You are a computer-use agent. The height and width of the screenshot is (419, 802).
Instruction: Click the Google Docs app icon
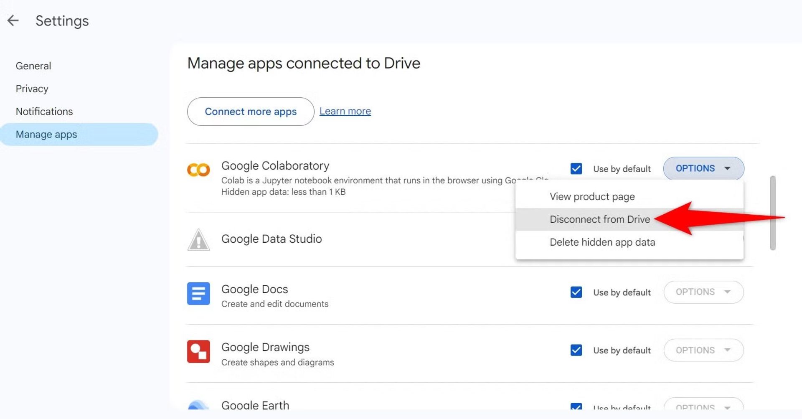pos(198,293)
